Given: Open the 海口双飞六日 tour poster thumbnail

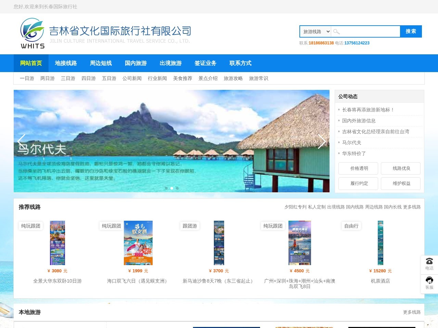Looking at the screenshot, I should click(x=138, y=243).
